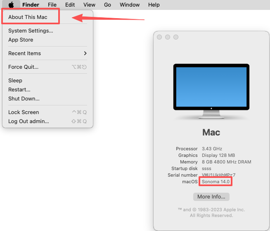Expand the Recent Items submenu arrow
Viewport: 270px width, 231px height.
(x=85, y=54)
